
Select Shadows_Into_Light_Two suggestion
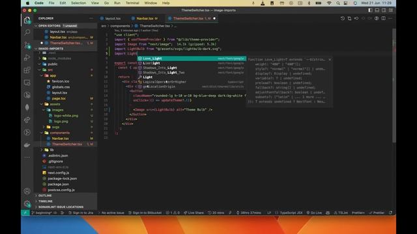(192, 72)
